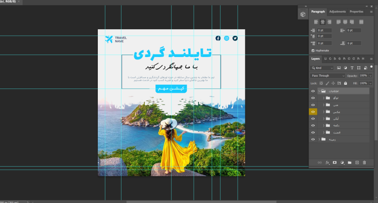Hide the آیکن group
Viewport: 378px width, 203px height.
pos(313,119)
